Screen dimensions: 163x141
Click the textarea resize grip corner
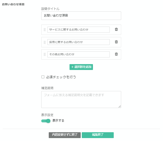click(x=120, y=106)
